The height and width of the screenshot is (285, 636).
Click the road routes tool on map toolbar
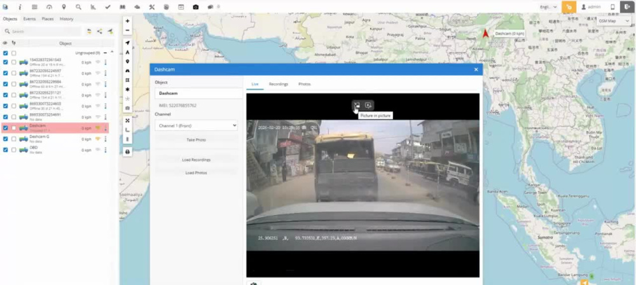127,71
